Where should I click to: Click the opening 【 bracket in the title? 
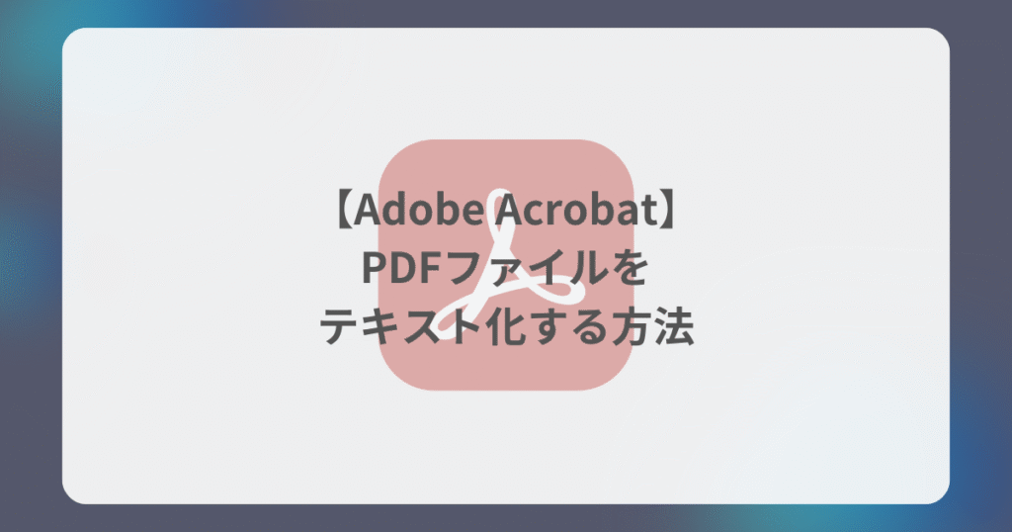click(343, 211)
